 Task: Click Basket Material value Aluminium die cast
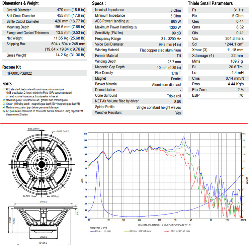[x=166, y=85]
